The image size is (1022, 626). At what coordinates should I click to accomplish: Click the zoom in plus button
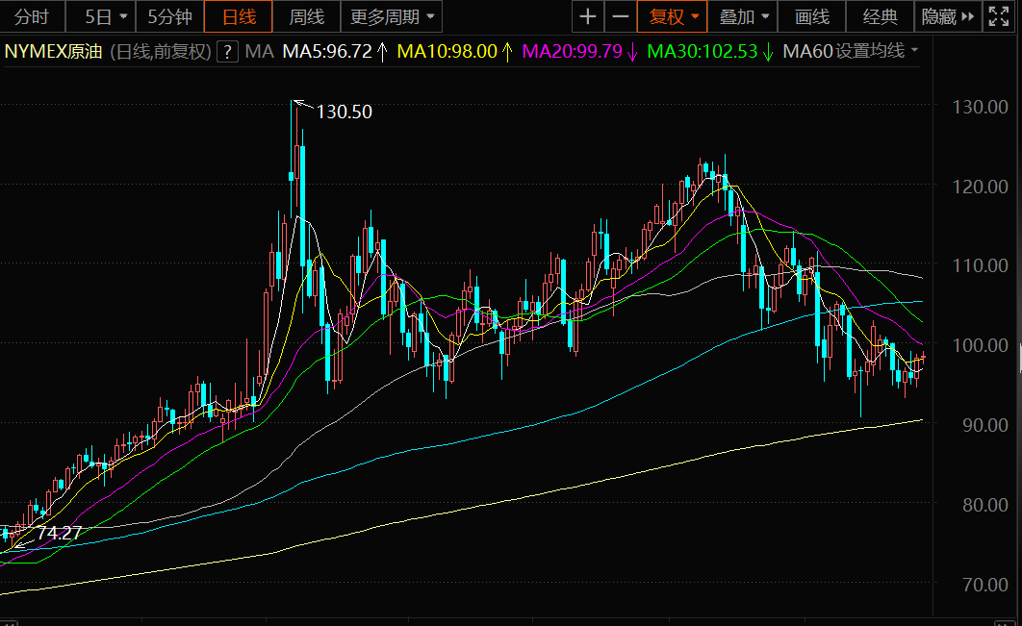tap(588, 16)
